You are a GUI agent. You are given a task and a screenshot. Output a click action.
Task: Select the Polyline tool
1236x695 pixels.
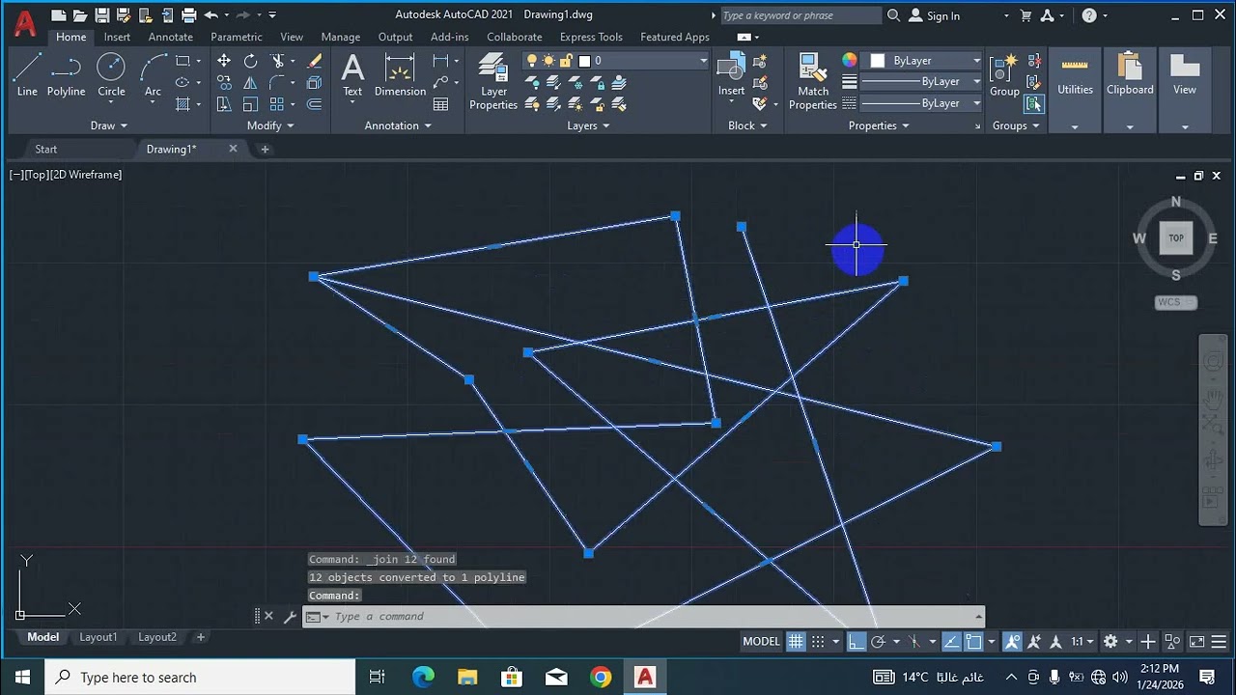coord(66,75)
